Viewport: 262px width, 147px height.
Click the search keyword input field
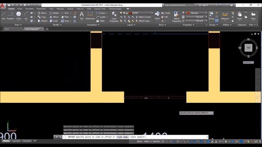tap(179, 5)
